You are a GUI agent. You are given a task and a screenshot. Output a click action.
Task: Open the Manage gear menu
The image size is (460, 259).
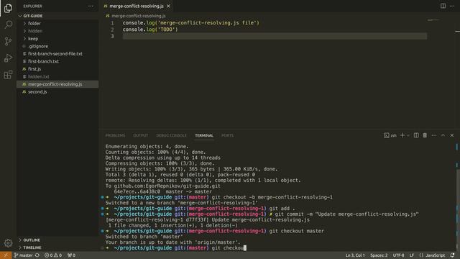click(x=8, y=243)
